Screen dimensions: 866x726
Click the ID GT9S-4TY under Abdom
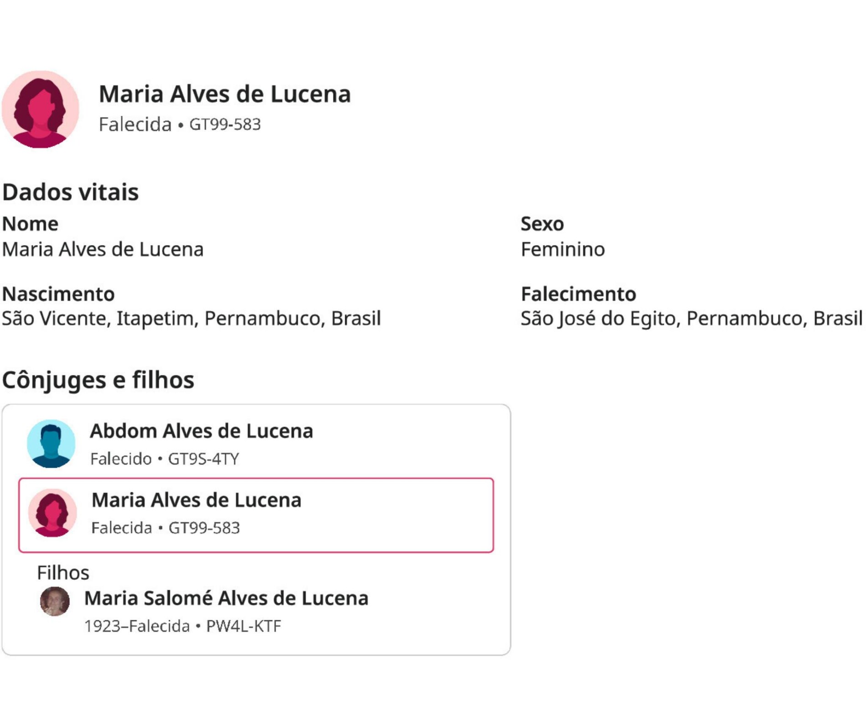click(203, 459)
